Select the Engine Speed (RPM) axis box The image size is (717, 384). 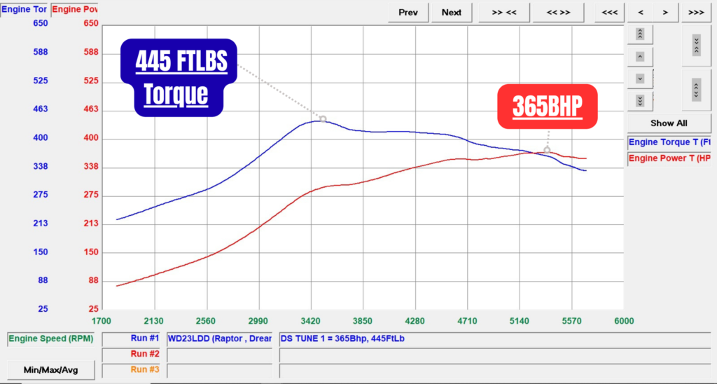[50, 339]
